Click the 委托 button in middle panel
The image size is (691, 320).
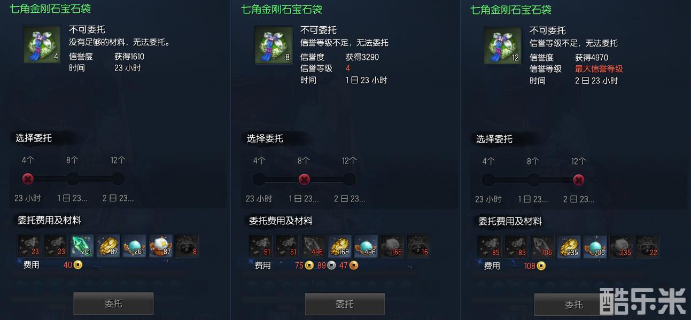pos(345,304)
